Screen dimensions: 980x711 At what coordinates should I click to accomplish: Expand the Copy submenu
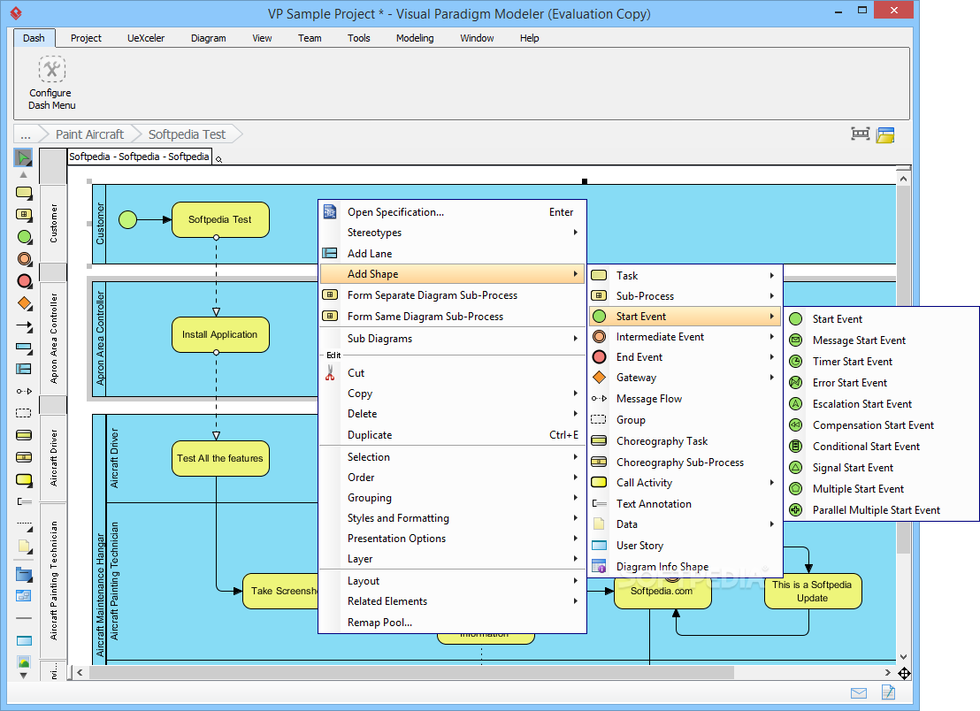453,394
